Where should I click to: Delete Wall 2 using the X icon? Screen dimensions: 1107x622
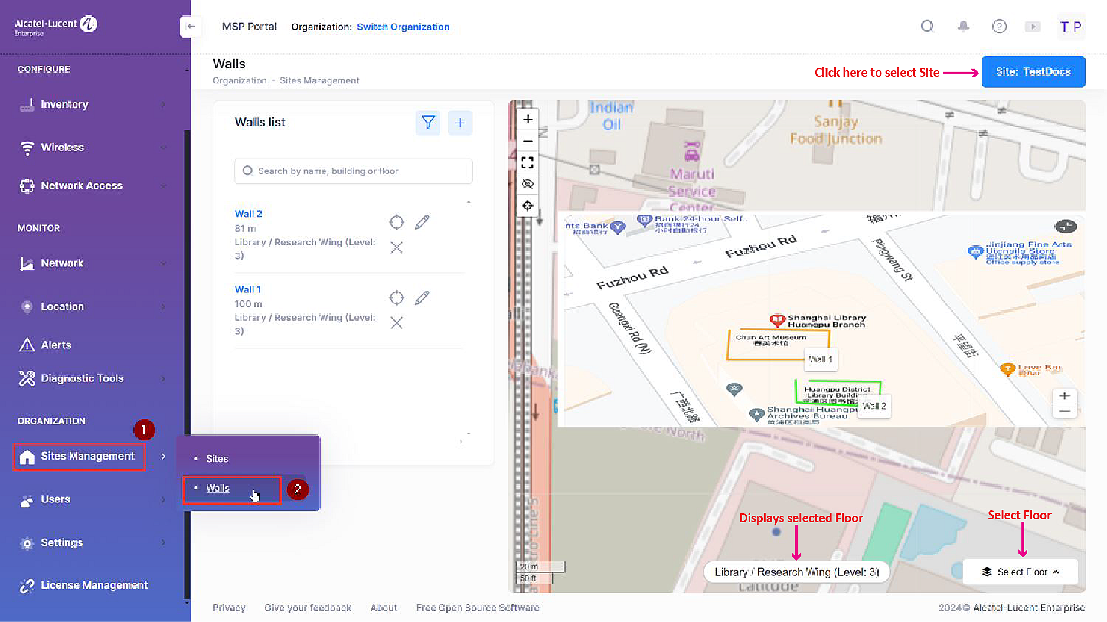397,248
